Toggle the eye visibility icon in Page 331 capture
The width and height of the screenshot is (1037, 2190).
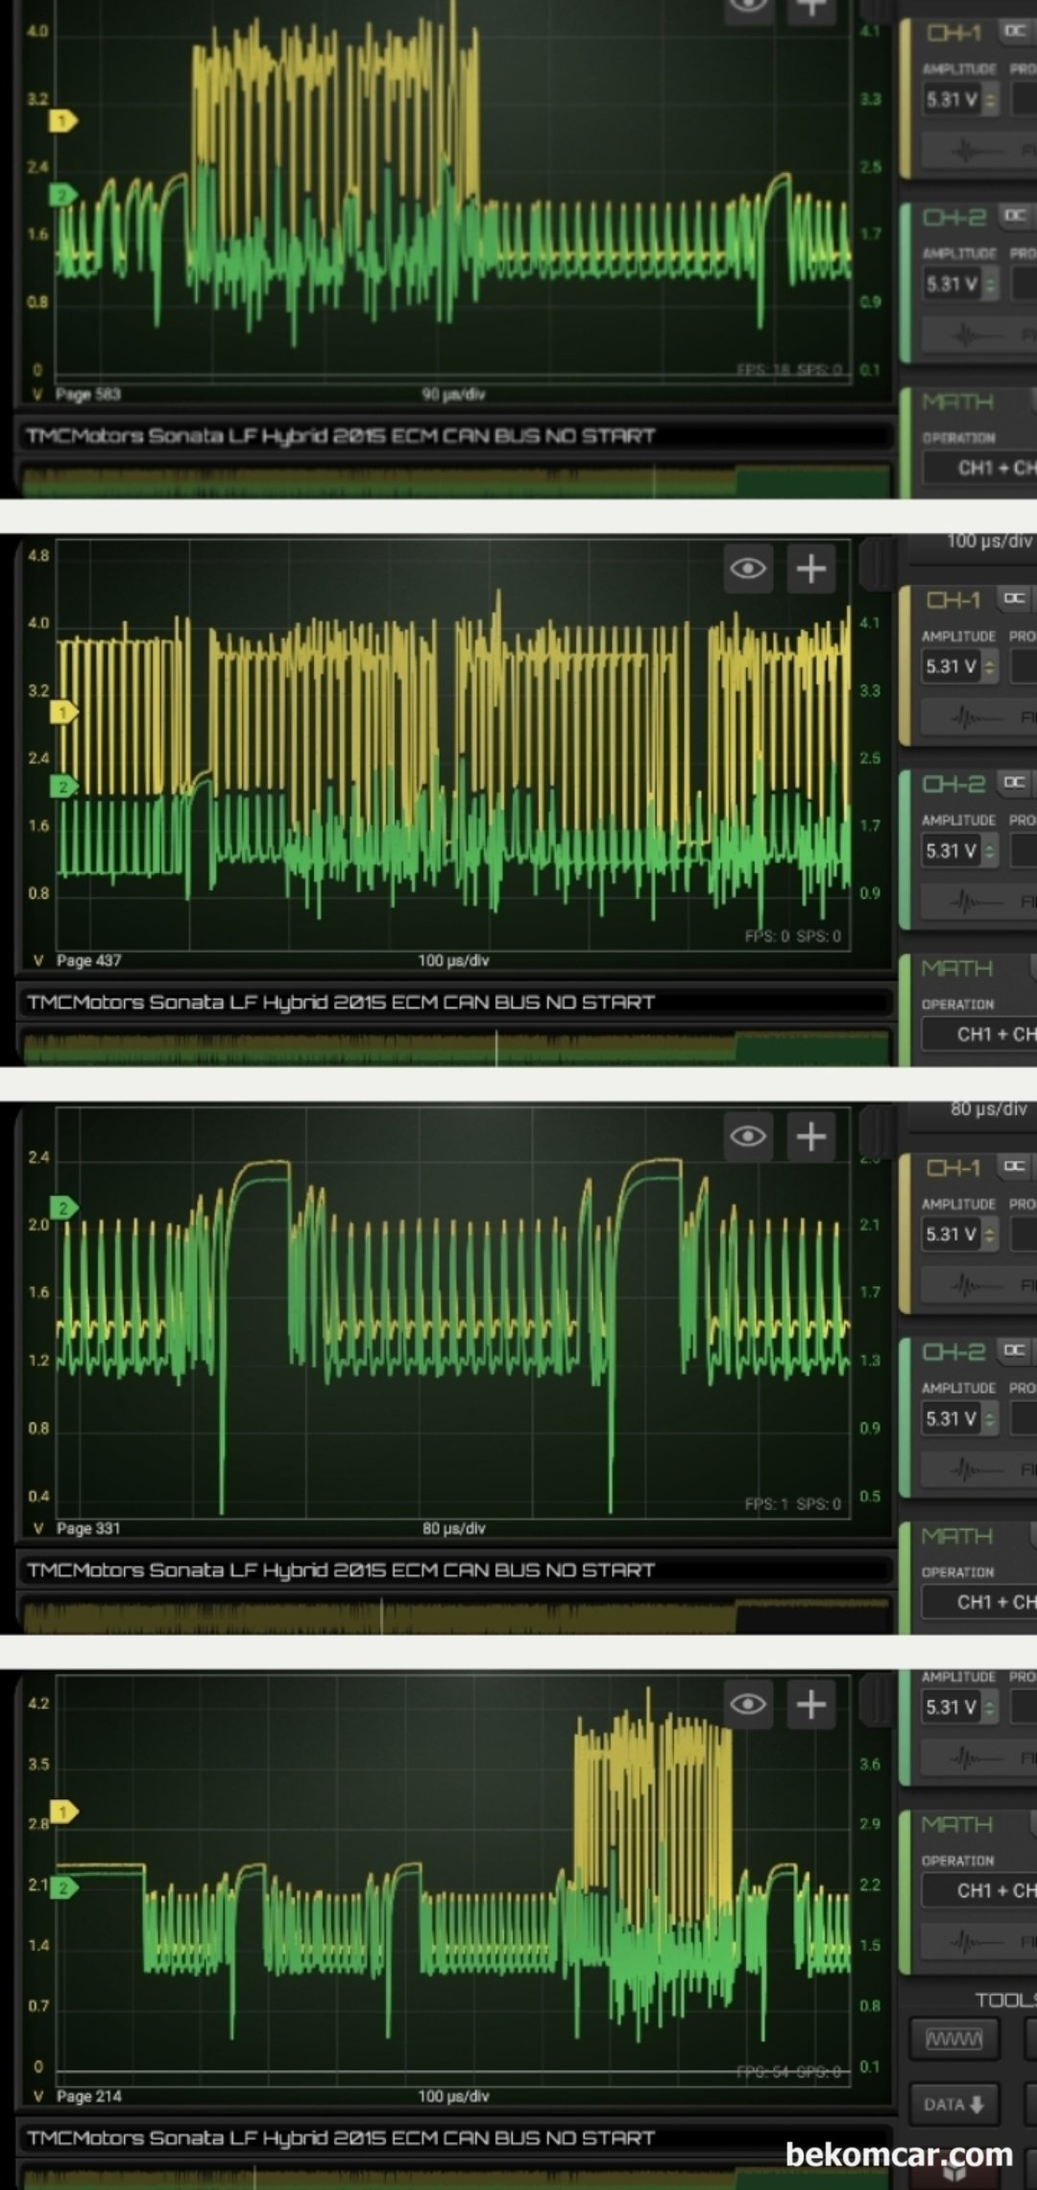[748, 1136]
